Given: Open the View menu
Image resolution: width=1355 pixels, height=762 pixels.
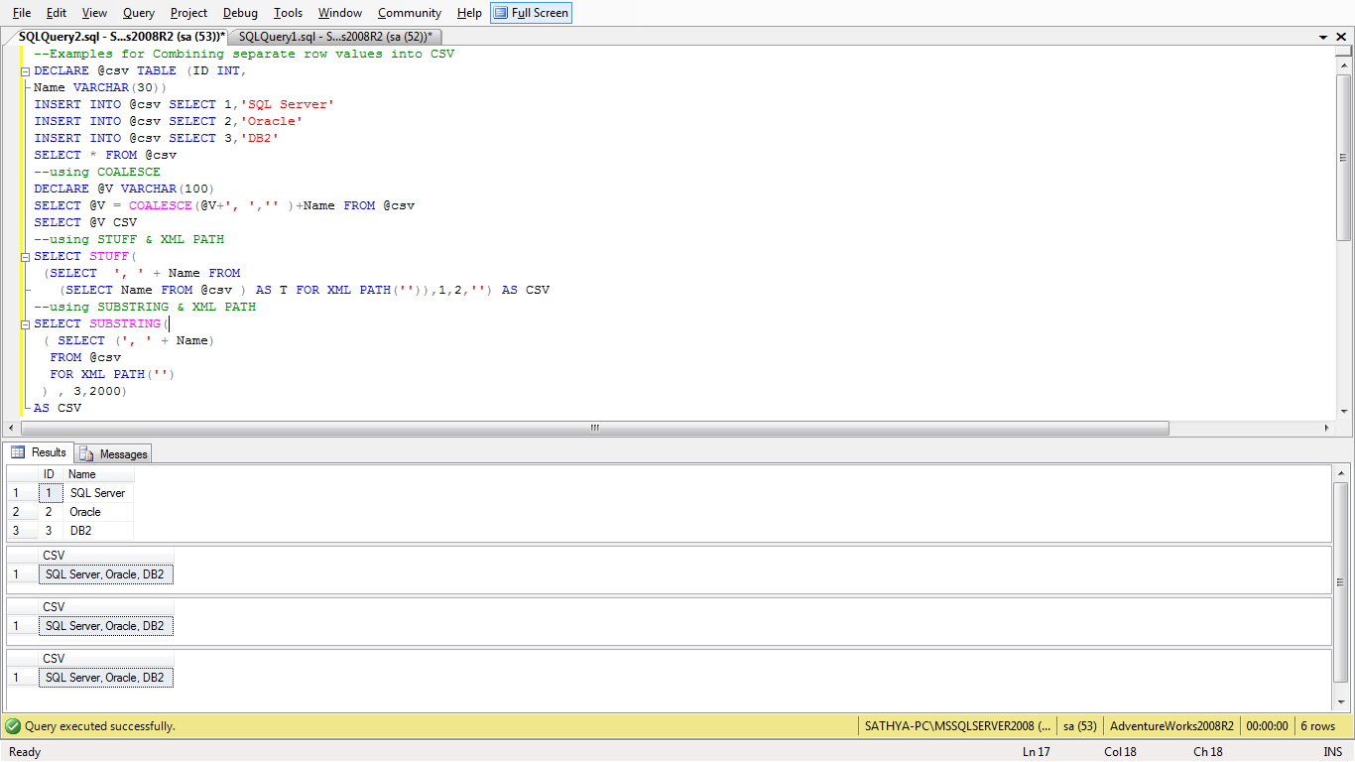Looking at the screenshot, I should click(x=94, y=13).
